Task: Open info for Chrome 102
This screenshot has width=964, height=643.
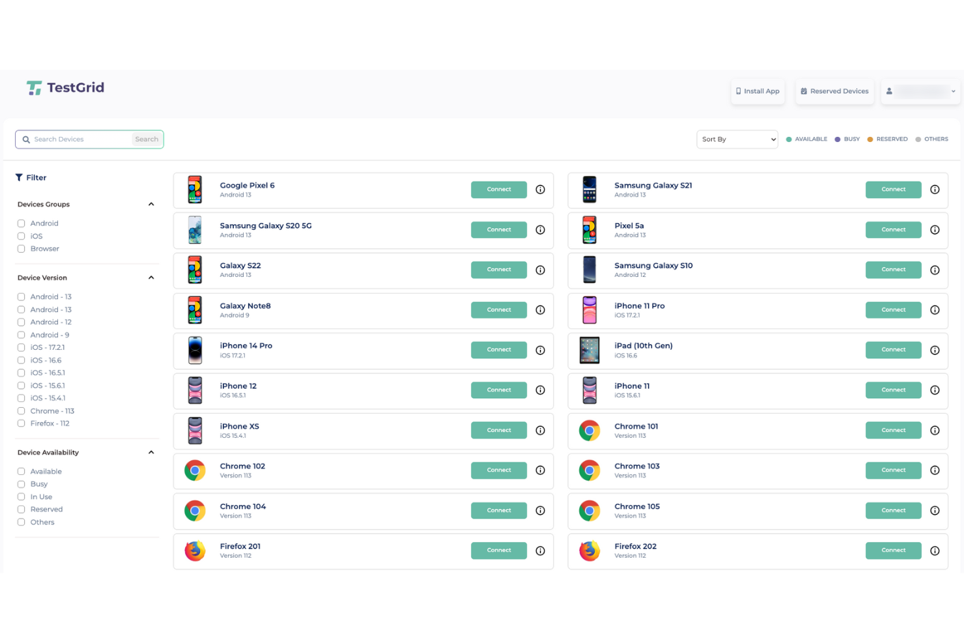Action: [540, 470]
